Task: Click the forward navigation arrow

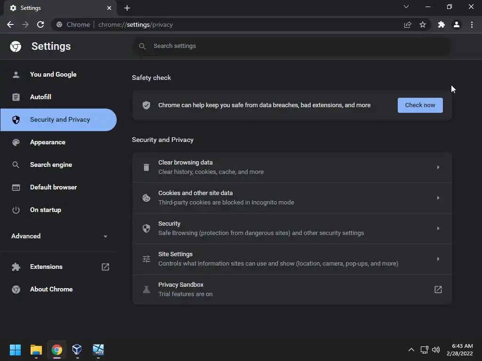Action: [25, 24]
